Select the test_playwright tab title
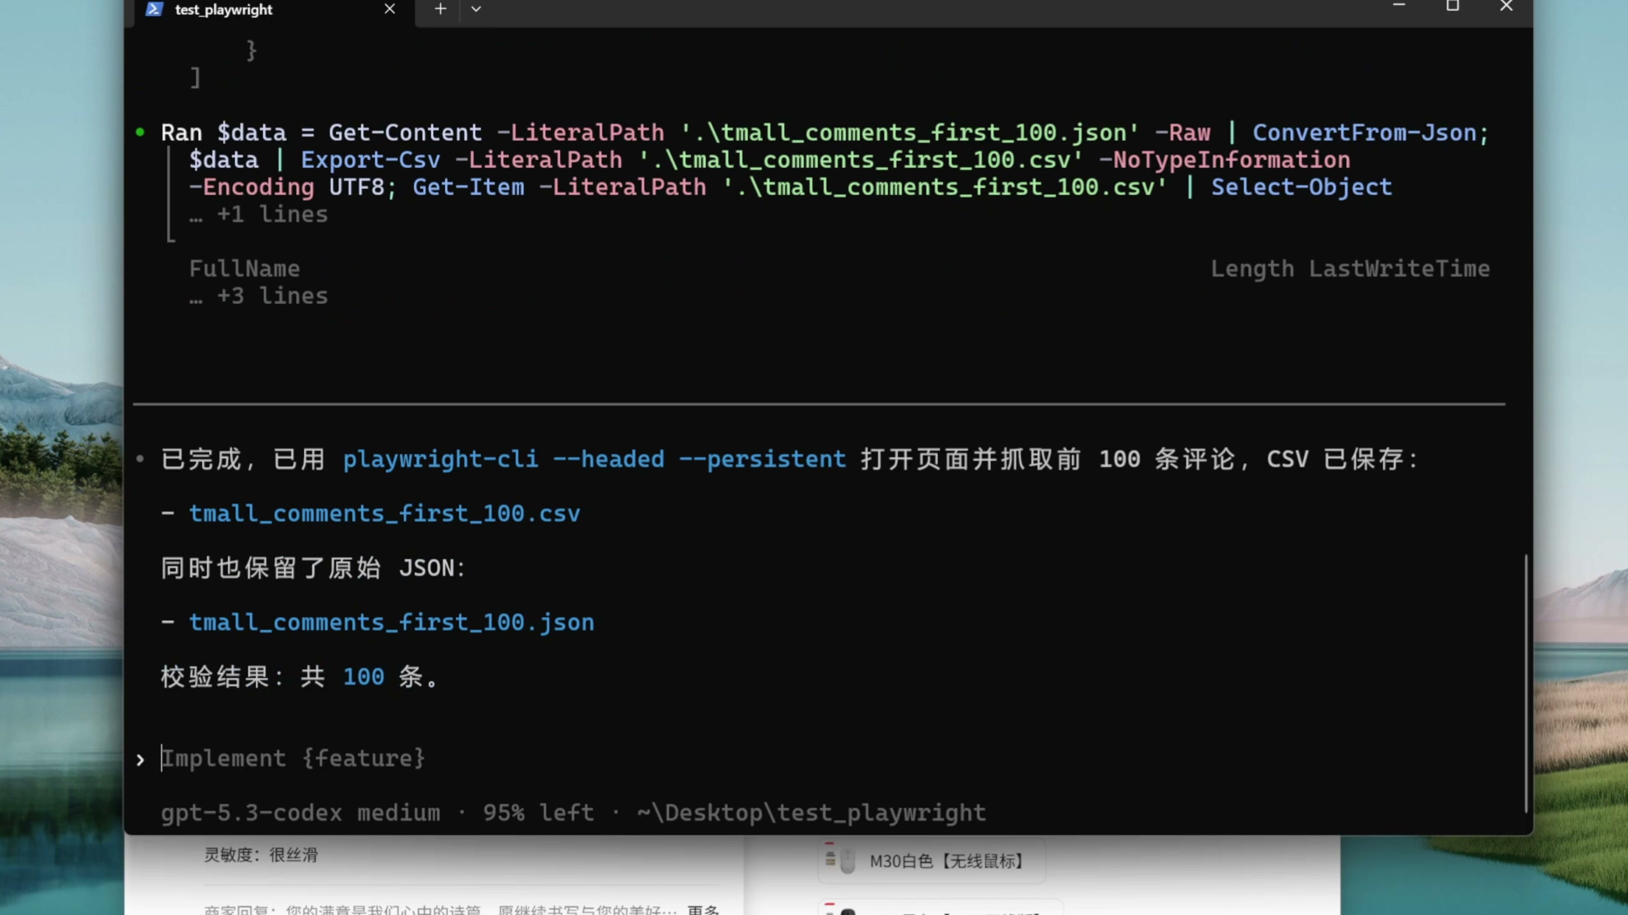 point(224,9)
